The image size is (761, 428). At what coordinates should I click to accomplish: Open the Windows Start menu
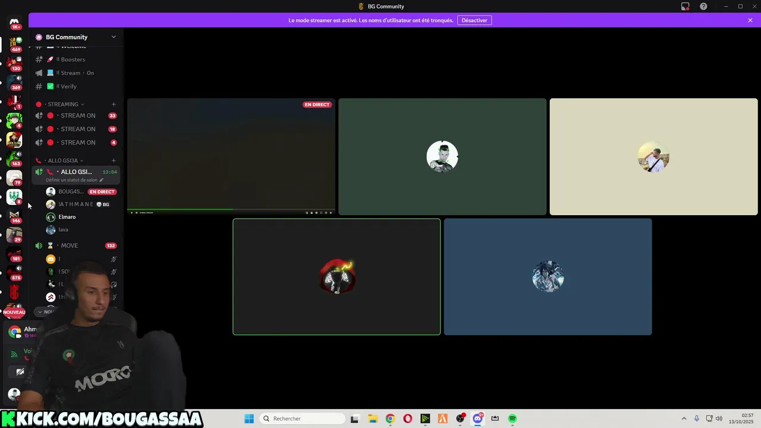(x=249, y=418)
